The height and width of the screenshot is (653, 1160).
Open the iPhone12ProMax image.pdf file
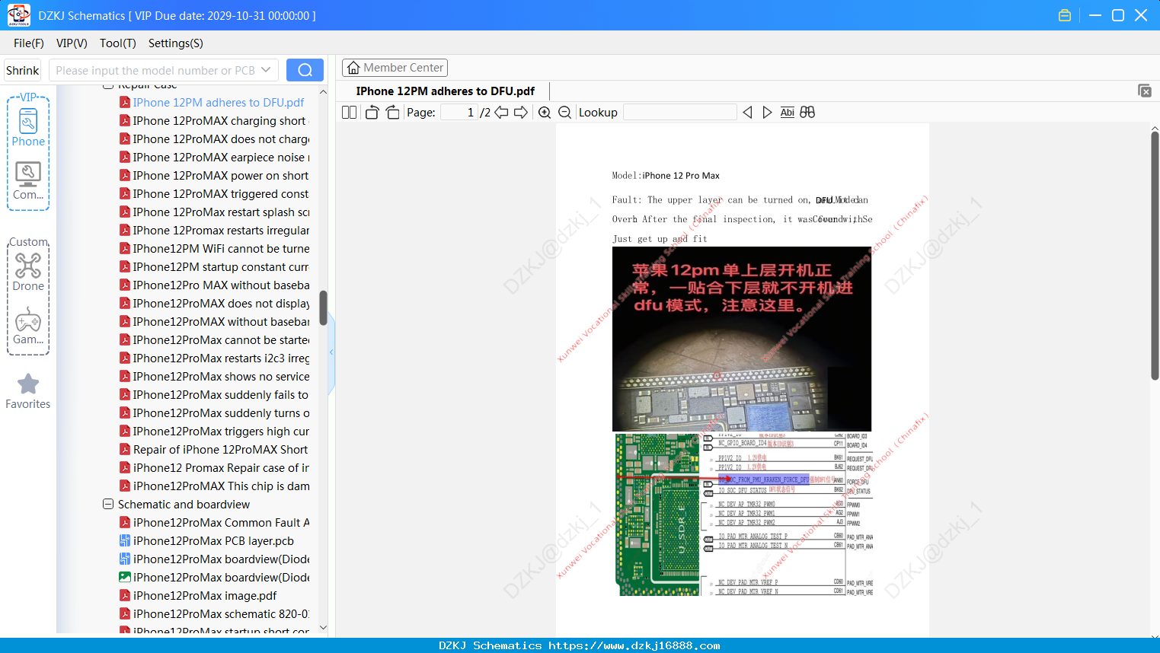[205, 596]
